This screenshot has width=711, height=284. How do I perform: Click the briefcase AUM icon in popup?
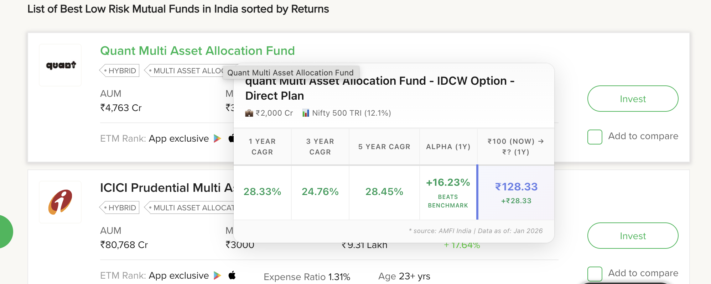249,113
